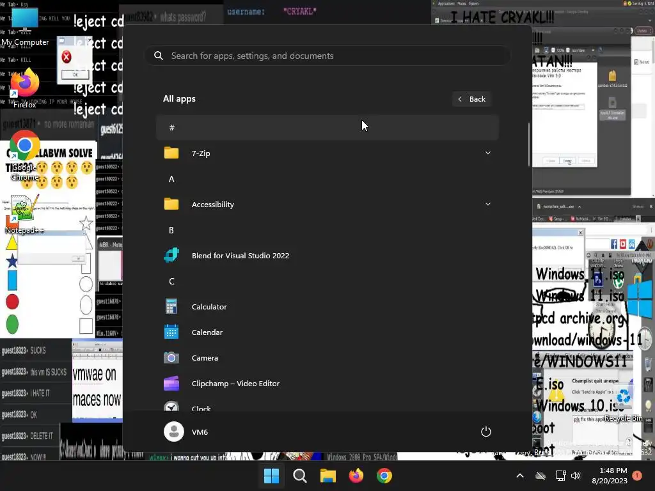
Task: Open File Explorer from the taskbar
Action: (328, 476)
